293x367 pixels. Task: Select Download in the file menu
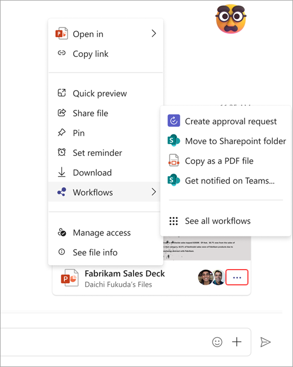point(105,172)
